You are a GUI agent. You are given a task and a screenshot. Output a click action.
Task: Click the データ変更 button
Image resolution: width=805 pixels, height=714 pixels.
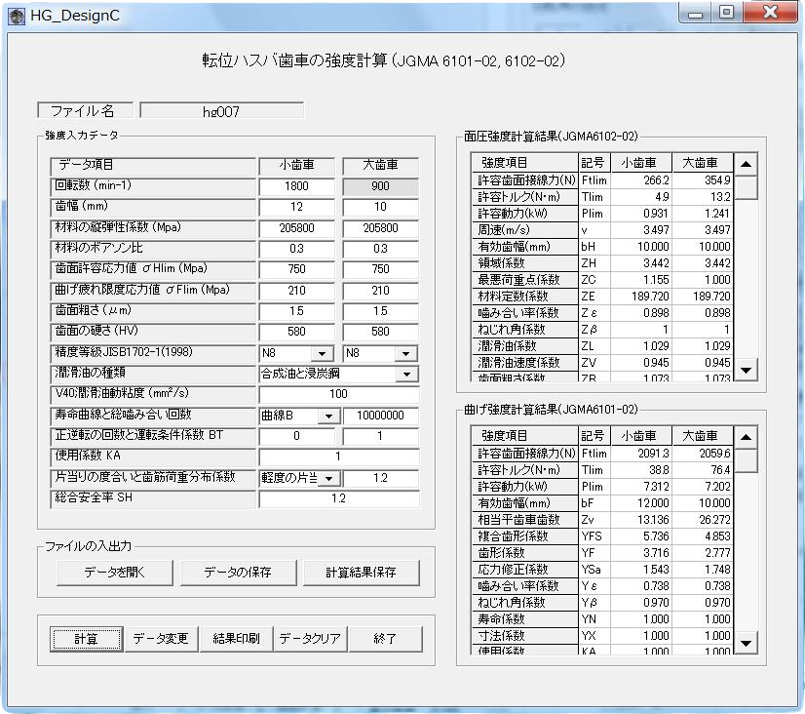[x=161, y=639]
